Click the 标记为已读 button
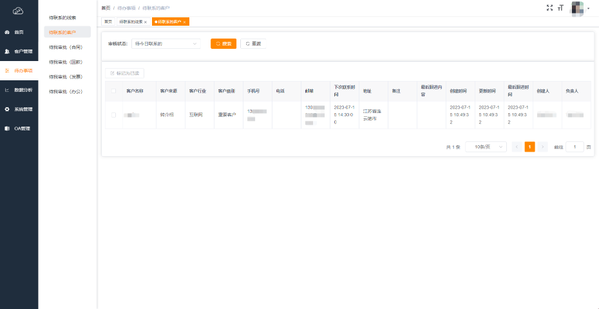The width and height of the screenshot is (599, 309). [x=124, y=73]
